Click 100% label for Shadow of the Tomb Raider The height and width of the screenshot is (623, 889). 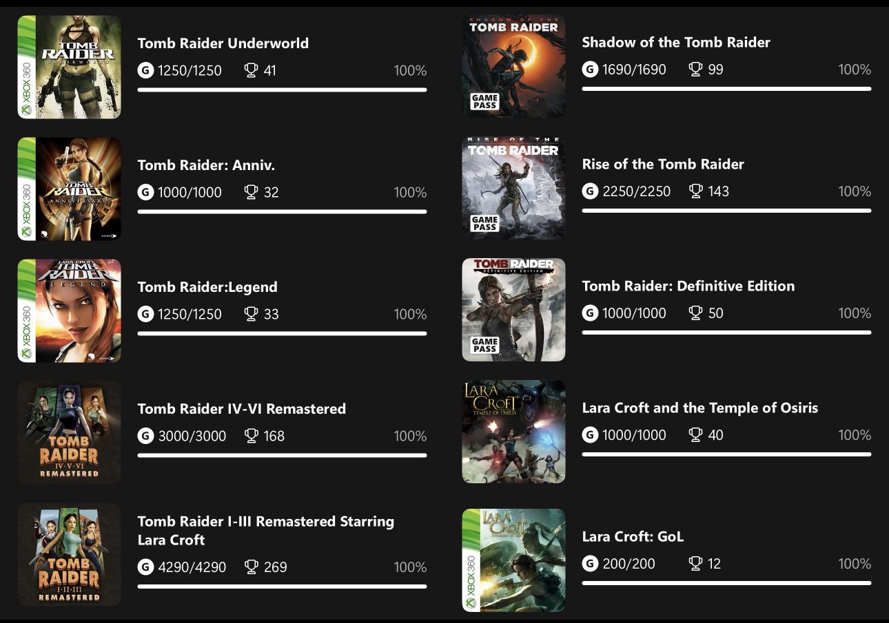pyautogui.click(x=855, y=70)
